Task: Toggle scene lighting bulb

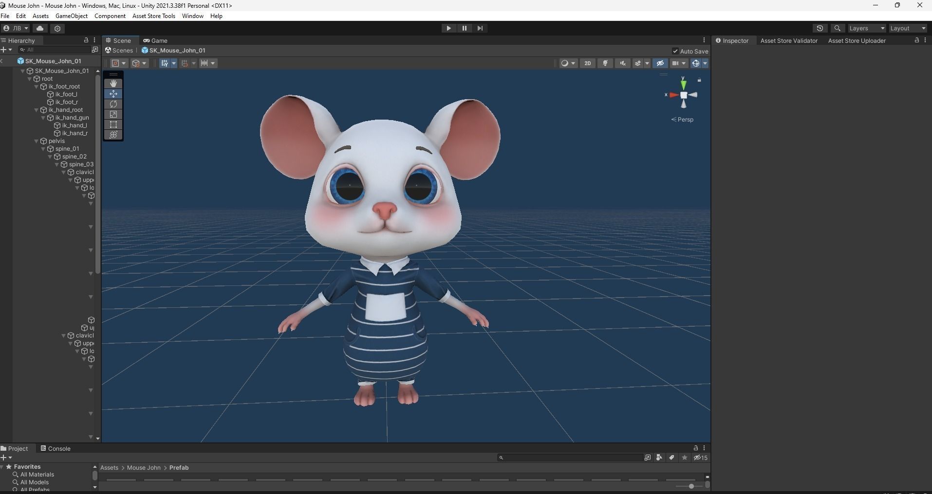Action: [605, 63]
